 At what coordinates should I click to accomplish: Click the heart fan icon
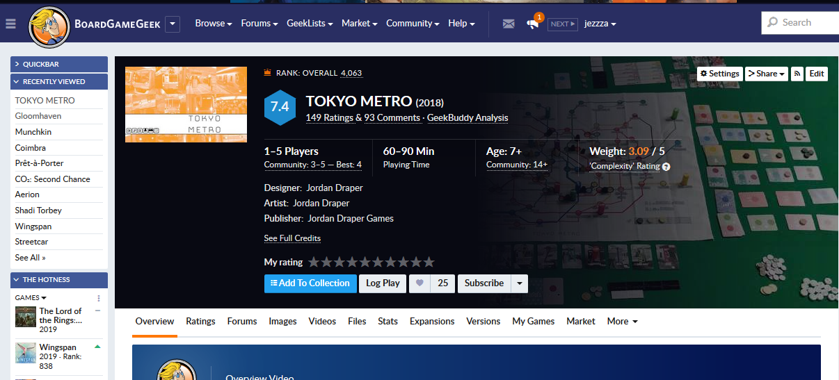click(x=419, y=283)
